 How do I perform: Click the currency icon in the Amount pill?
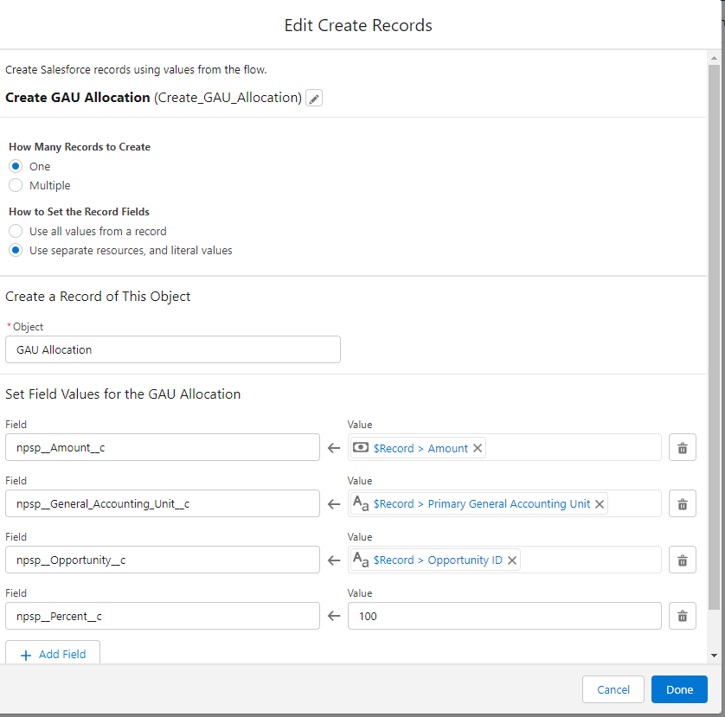coord(361,447)
